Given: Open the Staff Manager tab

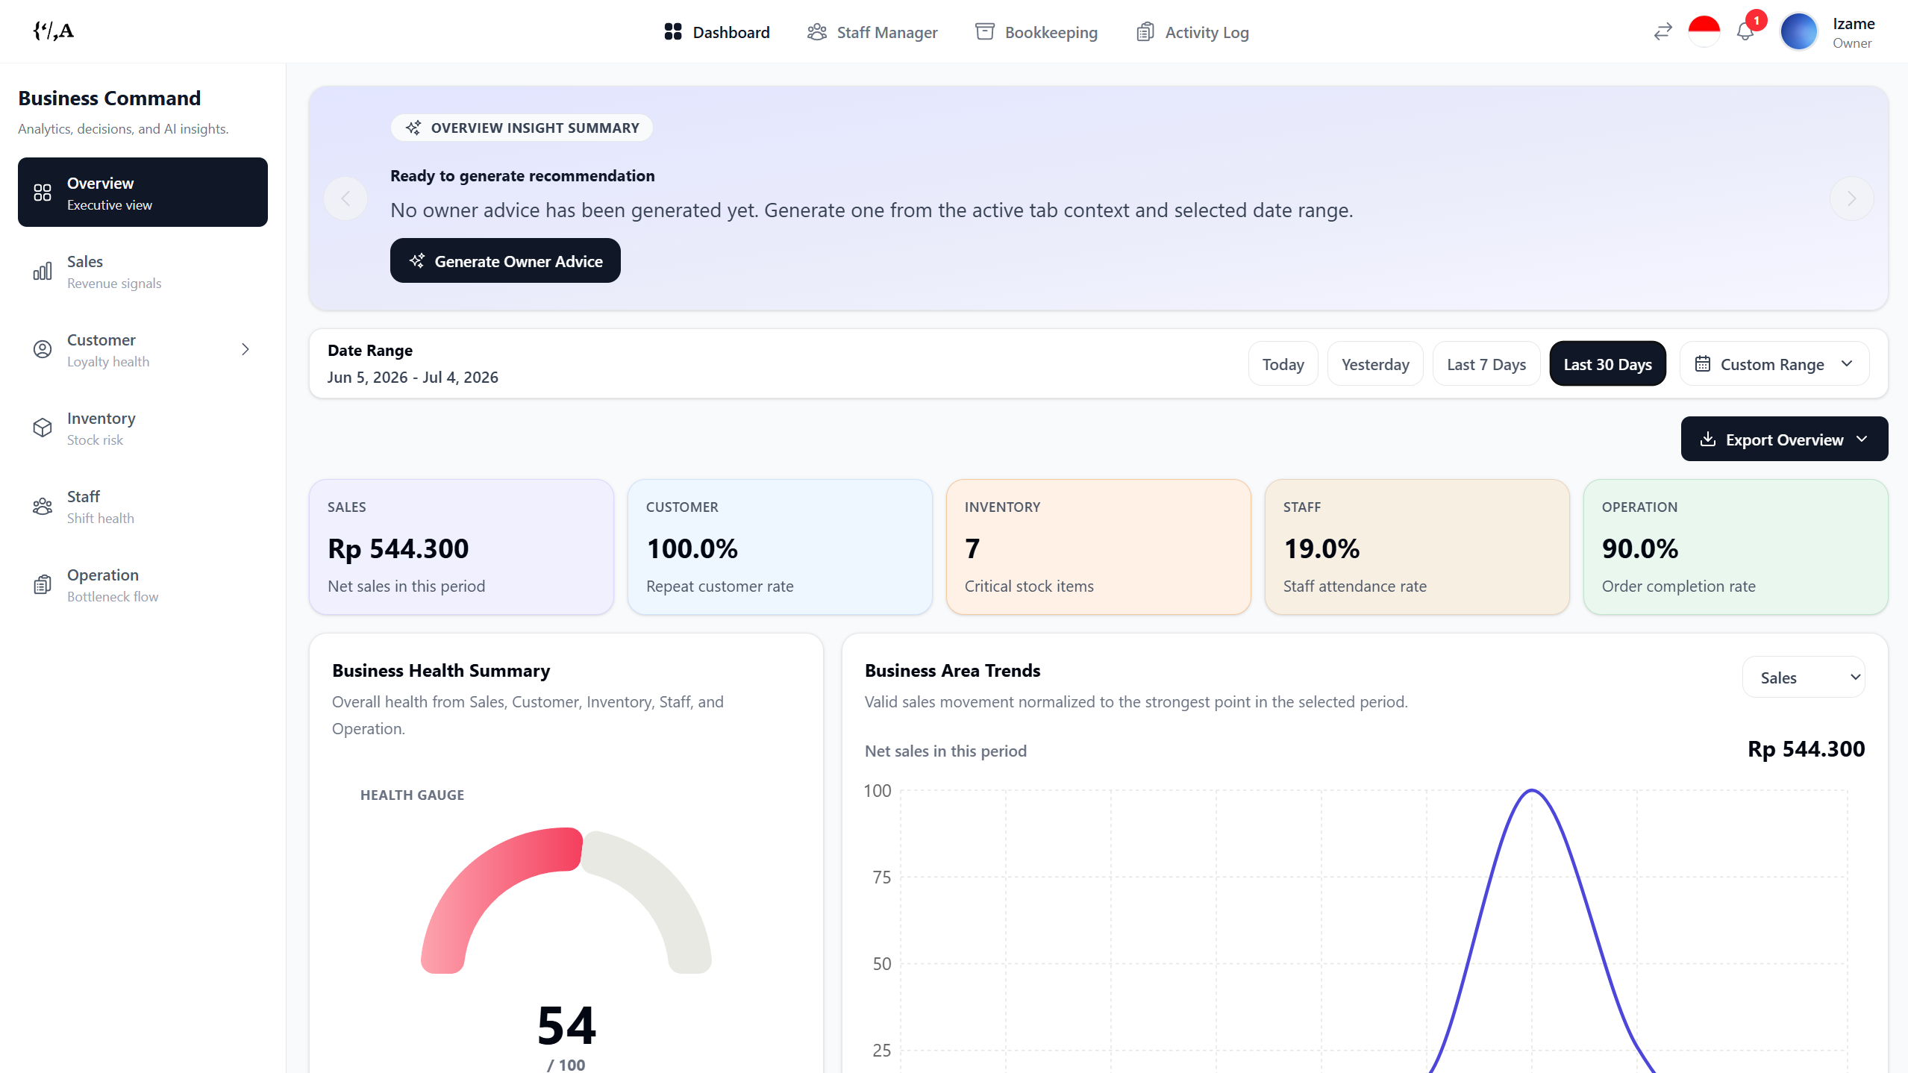Looking at the screenshot, I should pos(872,32).
